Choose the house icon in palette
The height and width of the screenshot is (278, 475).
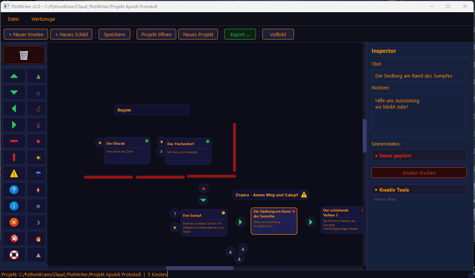(x=38, y=93)
